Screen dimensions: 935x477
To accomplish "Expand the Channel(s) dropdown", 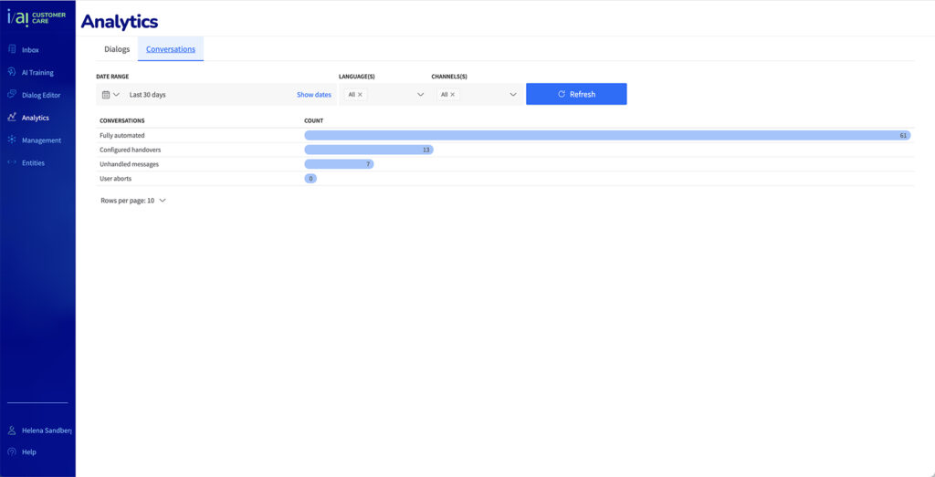I will (513, 95).
